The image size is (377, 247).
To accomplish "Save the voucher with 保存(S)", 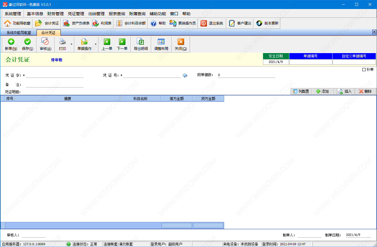I will point(27,45).
